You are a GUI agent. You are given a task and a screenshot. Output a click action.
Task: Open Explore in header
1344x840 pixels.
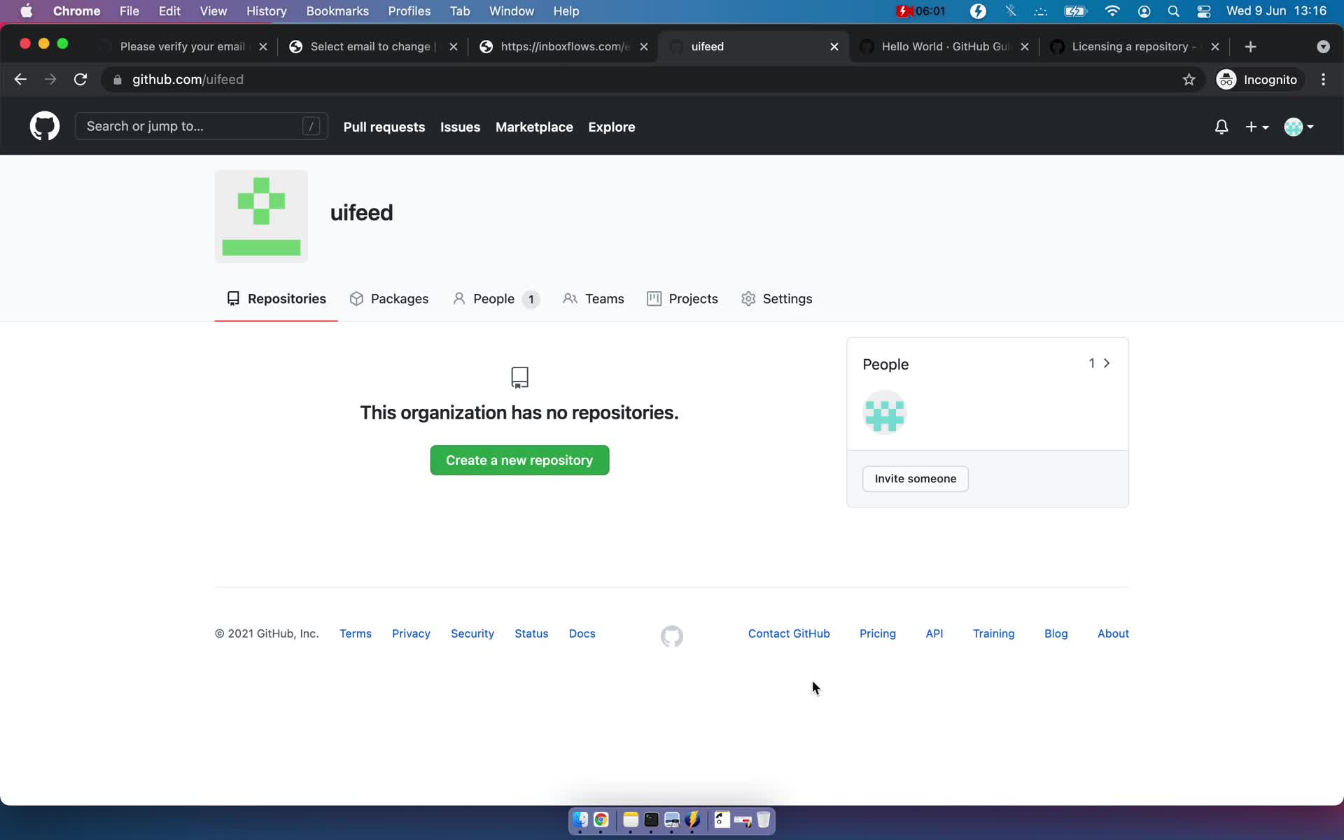pyautogui.click(x=612, y=127)
